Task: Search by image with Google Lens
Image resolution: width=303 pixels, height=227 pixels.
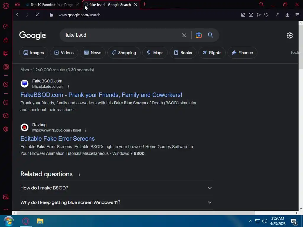Action: tap(199, 35)
